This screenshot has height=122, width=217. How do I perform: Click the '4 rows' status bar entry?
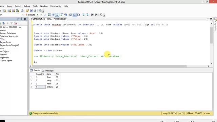207,114
